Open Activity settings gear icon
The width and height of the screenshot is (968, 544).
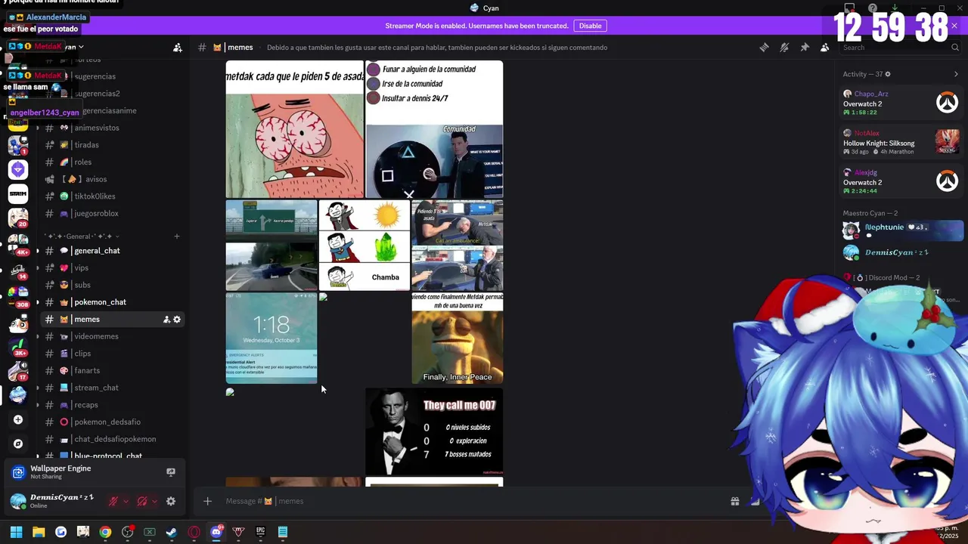[888, 74]
